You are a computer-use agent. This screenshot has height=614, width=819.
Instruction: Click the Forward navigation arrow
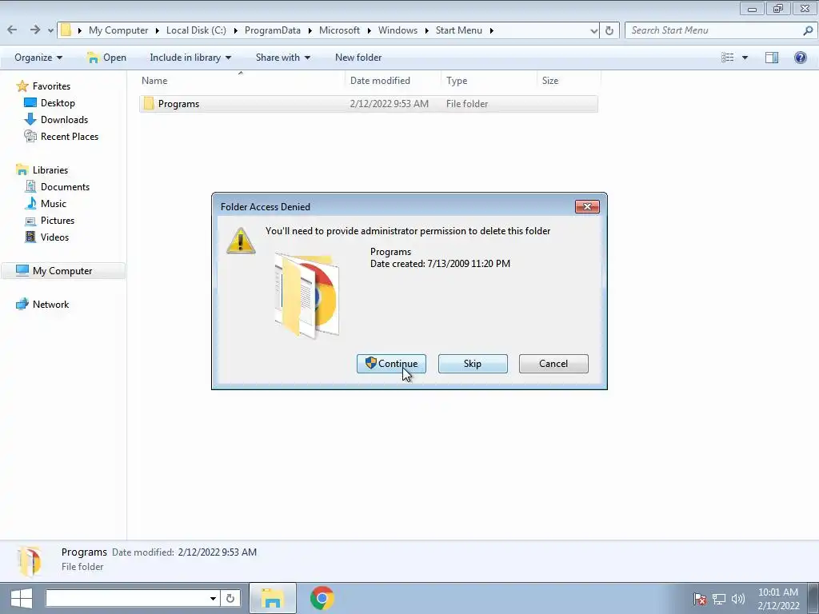coord(35,30)
